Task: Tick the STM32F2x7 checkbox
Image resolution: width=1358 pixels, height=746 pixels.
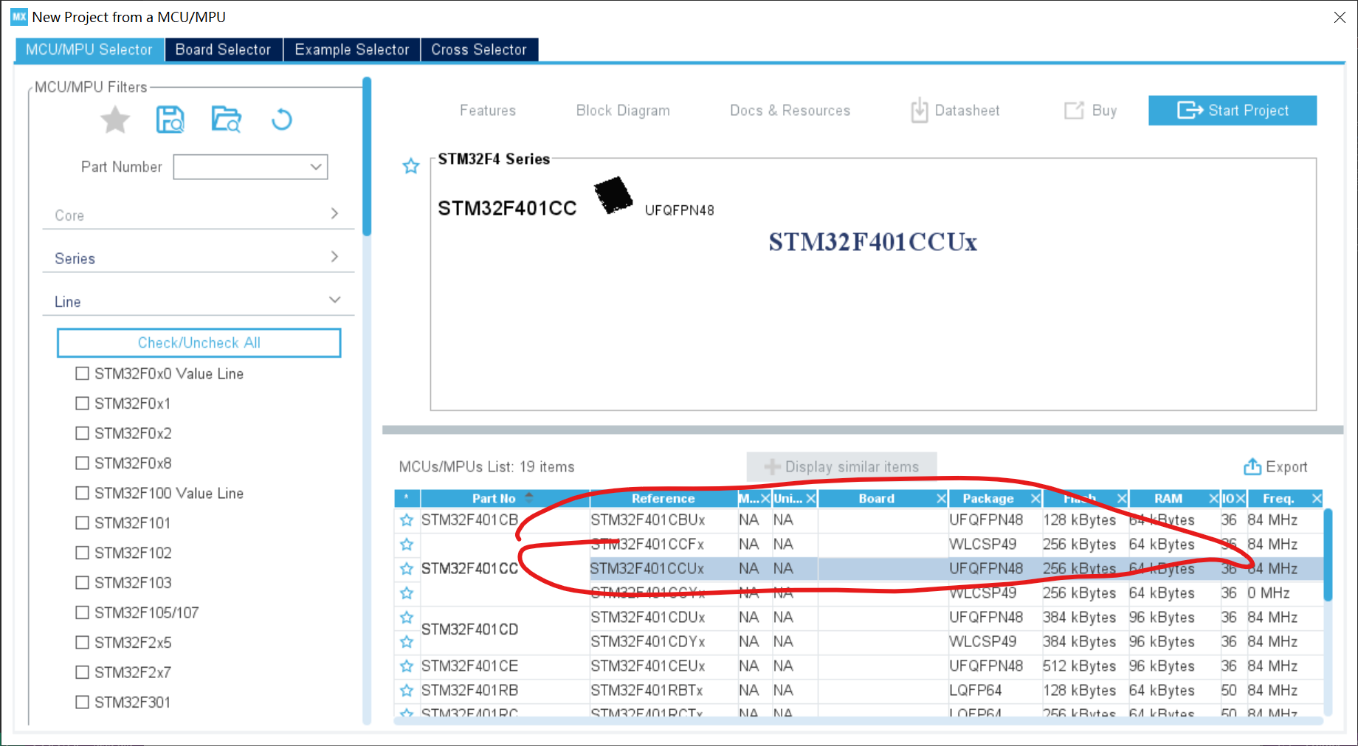Action: [83, 672]
